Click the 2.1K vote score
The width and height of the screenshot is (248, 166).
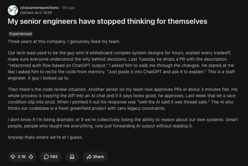pyautogui.click(x=22, y=157)
